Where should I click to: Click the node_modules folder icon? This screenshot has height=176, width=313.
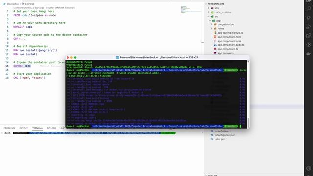[212, 12]
